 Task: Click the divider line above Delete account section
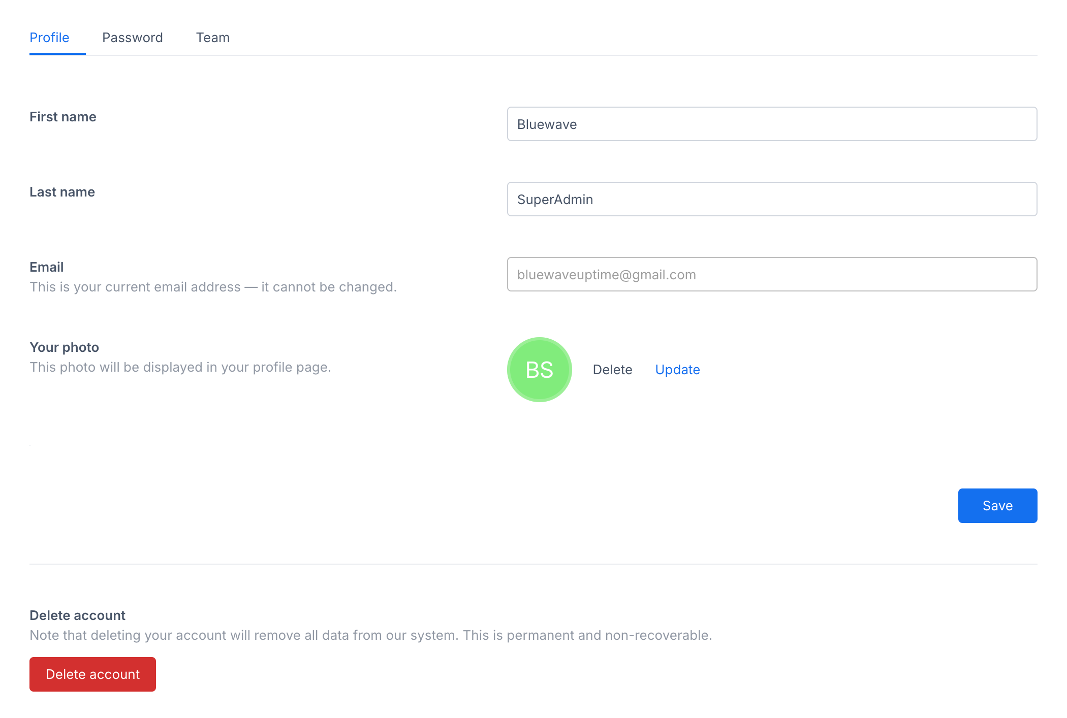click(532, 564)
